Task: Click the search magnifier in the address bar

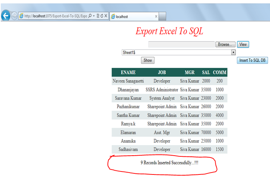Action: click(x=90, y=16)
